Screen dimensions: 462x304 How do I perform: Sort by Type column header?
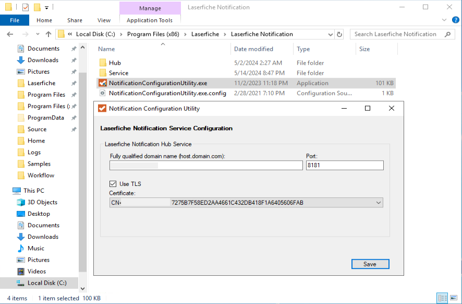tap(303, 49)
